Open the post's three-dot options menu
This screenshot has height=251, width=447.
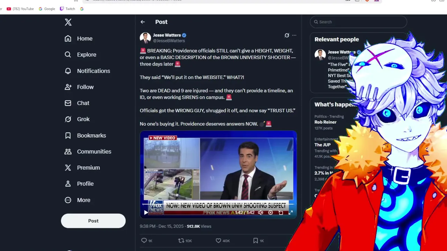[x=294, y=35]
